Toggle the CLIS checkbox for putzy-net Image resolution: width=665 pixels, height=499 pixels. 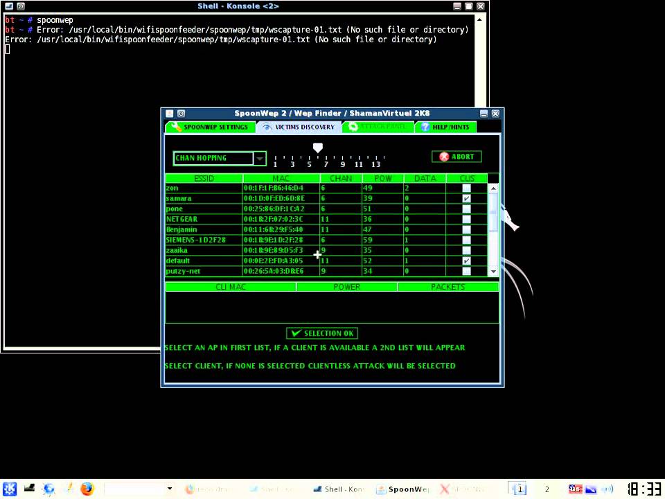466,271
